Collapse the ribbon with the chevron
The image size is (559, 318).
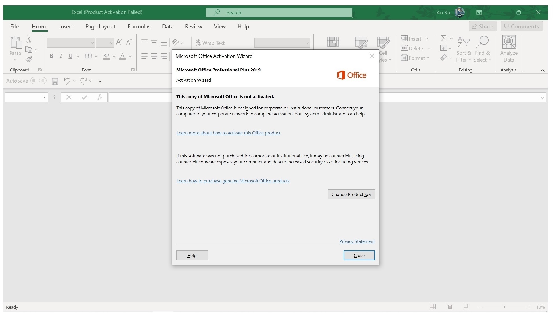click(x=542, y=70)
